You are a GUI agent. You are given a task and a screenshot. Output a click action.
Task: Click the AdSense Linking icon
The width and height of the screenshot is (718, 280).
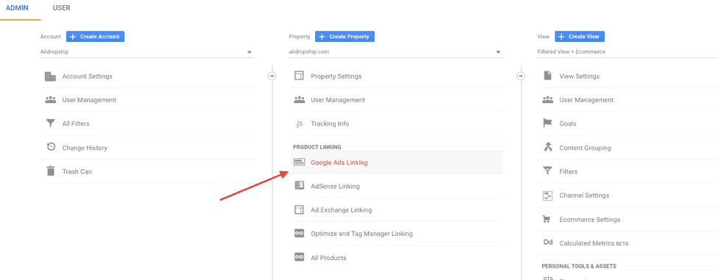click(x=299, y=186)
